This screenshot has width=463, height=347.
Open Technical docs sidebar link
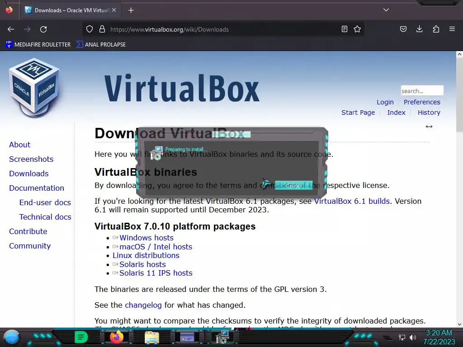pyautogui.click(x=45, y=217)
